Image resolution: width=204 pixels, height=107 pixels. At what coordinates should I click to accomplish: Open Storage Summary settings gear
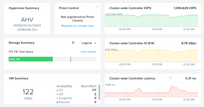pyautogui.click(x=73, y=43)
